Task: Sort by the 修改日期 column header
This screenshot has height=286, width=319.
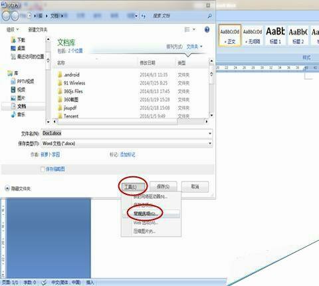Action: [x=148, y=63]
